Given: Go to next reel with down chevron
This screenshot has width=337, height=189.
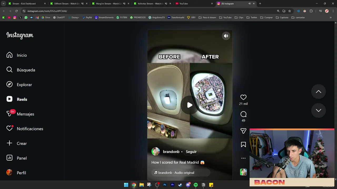Looking at the screenshot, I should coord(319,110).
